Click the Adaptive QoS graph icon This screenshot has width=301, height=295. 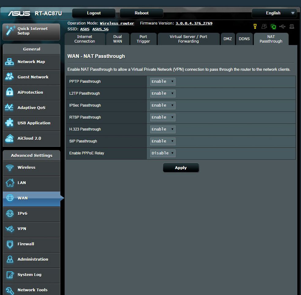(9, 107)
